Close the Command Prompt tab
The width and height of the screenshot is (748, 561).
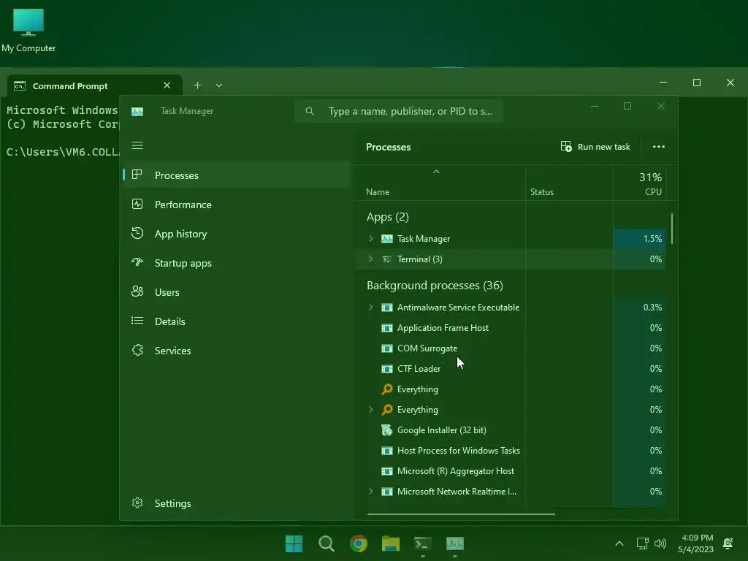click(167, 85)
